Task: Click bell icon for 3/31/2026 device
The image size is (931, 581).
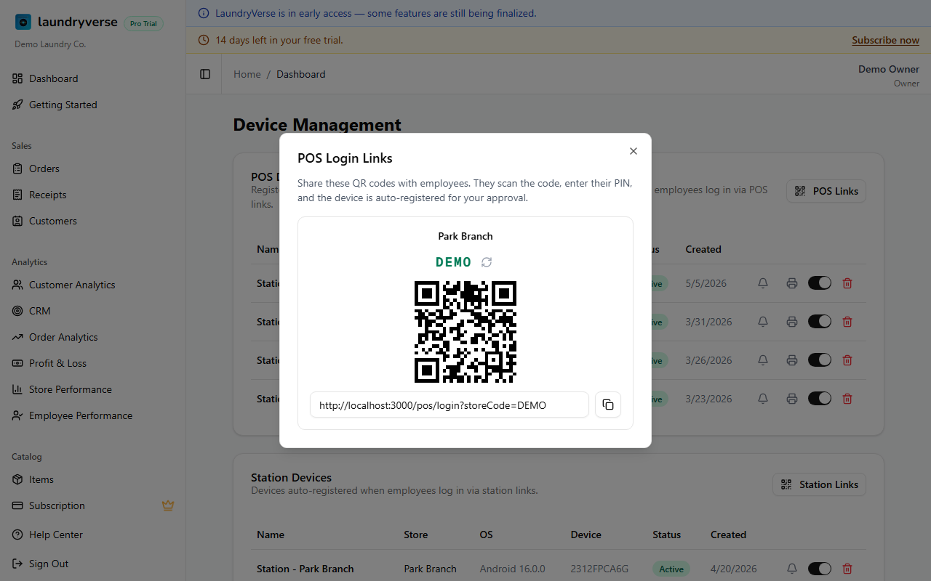Action: point(763,322)
